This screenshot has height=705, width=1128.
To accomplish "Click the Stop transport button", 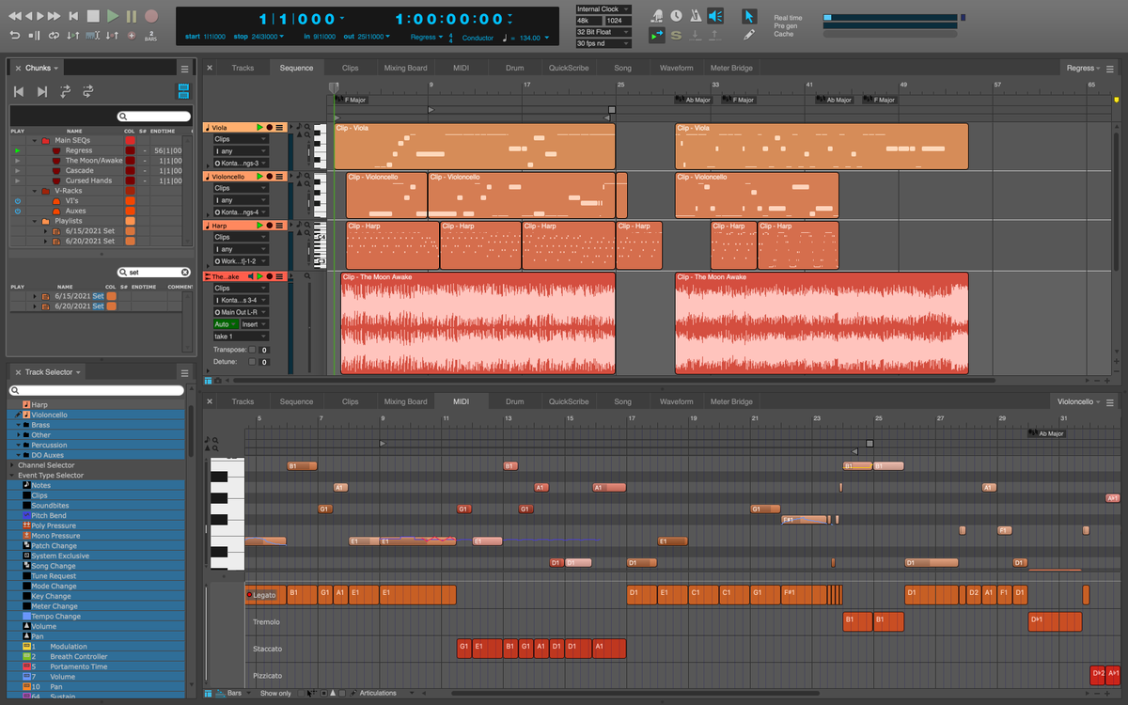I will pyautogui.click(x=93, y=16).
